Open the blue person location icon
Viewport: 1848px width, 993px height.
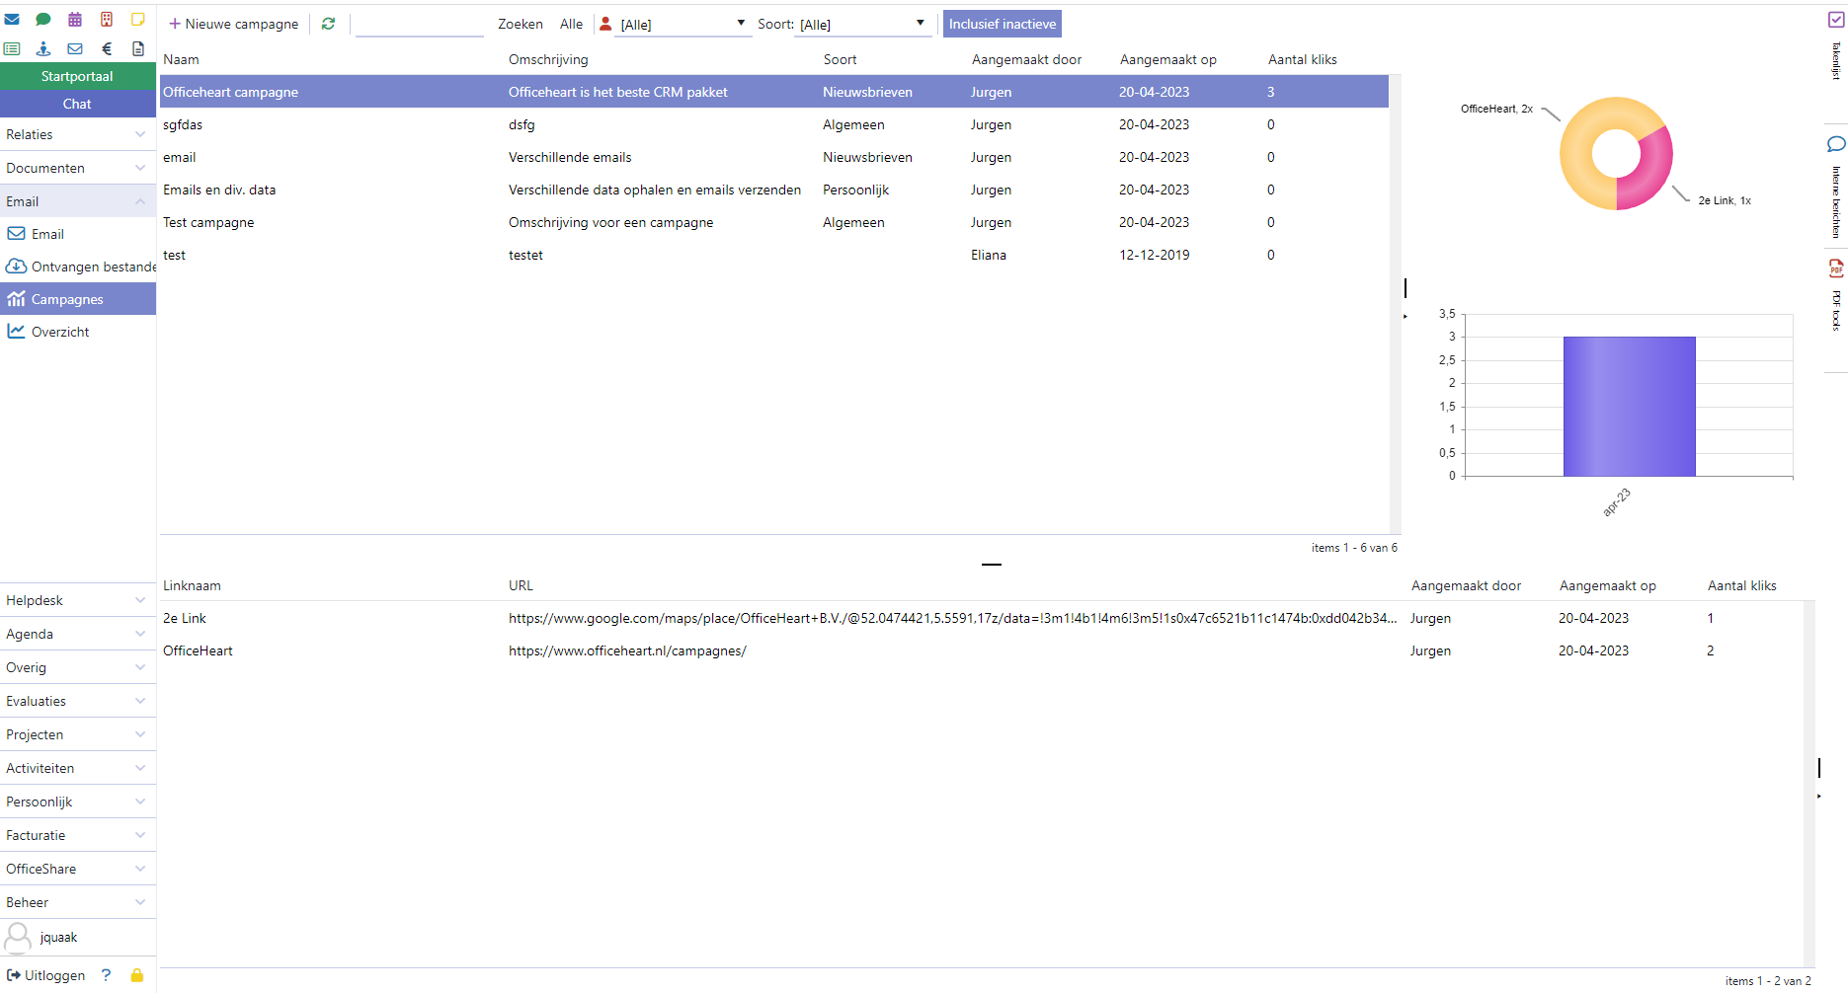[43, 48]
